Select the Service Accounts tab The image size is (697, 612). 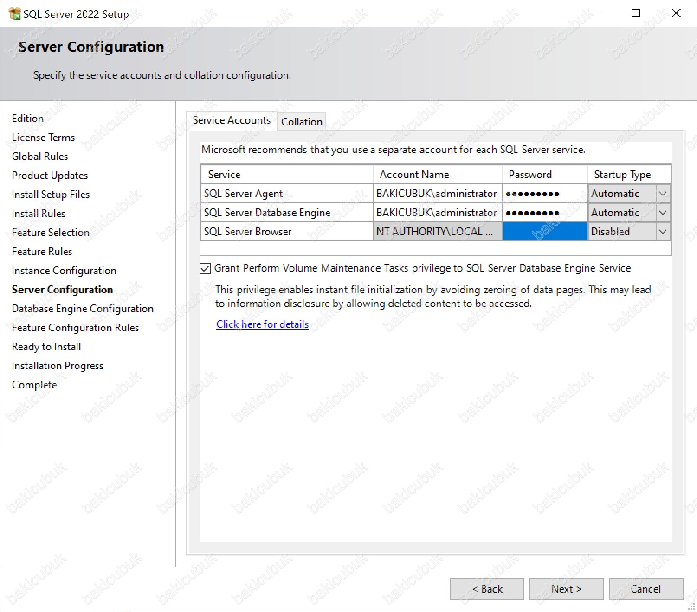point(232,120)
